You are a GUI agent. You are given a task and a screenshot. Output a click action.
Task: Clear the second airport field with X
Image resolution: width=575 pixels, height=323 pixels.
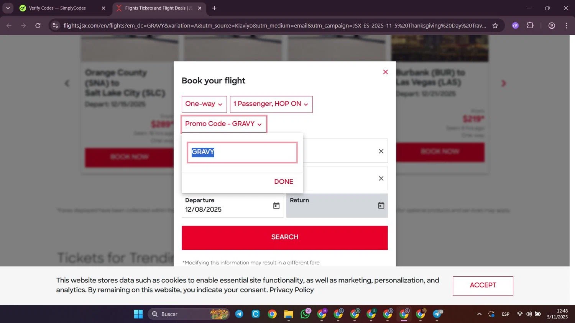coord(381,178)
